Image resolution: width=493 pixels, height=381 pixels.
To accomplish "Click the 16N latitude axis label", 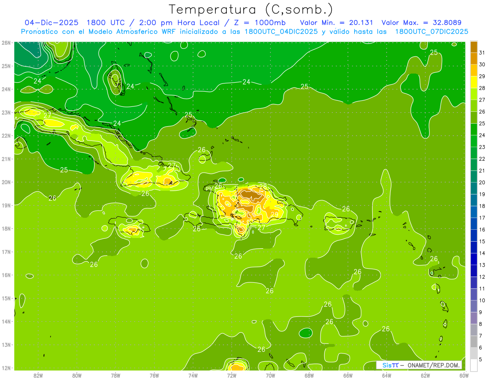I will click(x=6, y=275).
